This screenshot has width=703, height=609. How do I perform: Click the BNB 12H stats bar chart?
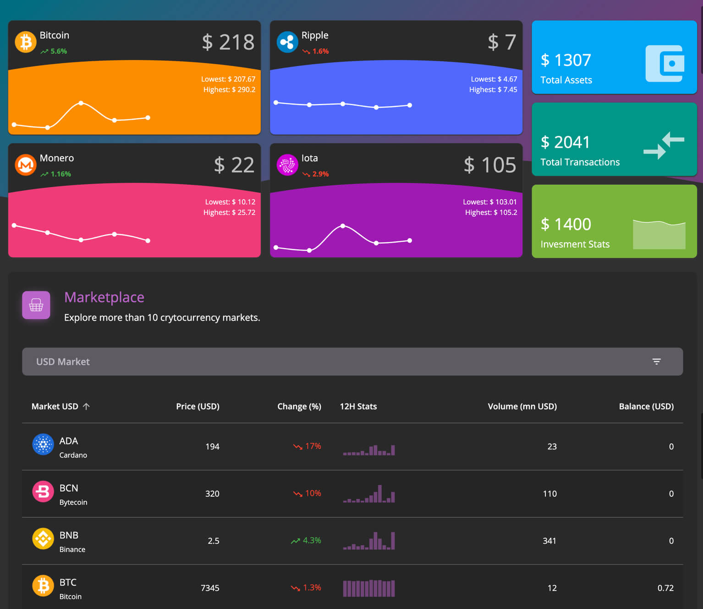pyautogui.click(x=369, y=541)
